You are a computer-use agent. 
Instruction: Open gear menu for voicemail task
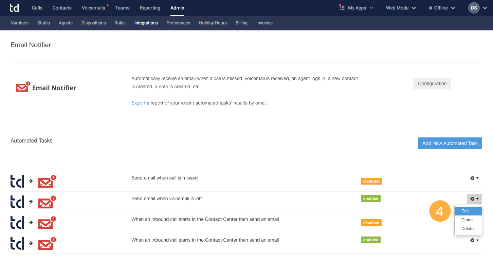(x=474, y=199)
